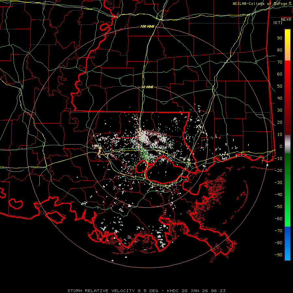Click the green segment of the color bar

(x=287, y=190)
